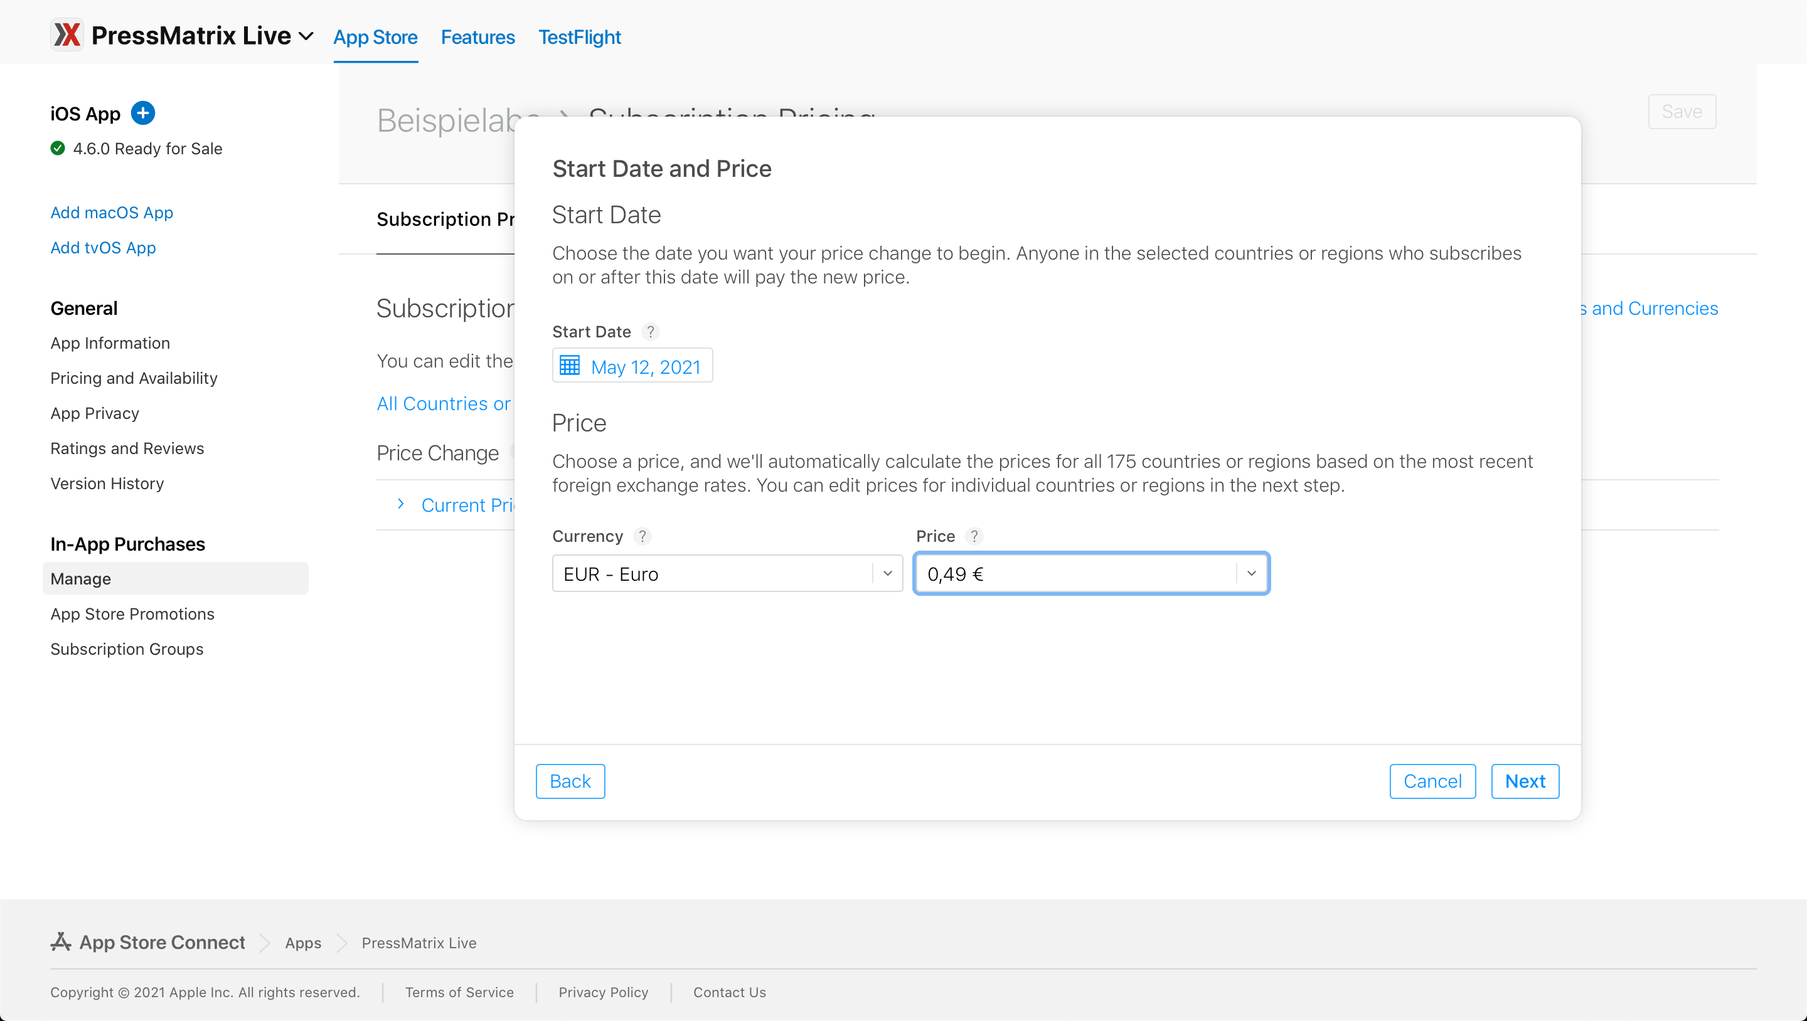
Task: Open the PressMatrix Live app switcher chevron
Action: 306,36
